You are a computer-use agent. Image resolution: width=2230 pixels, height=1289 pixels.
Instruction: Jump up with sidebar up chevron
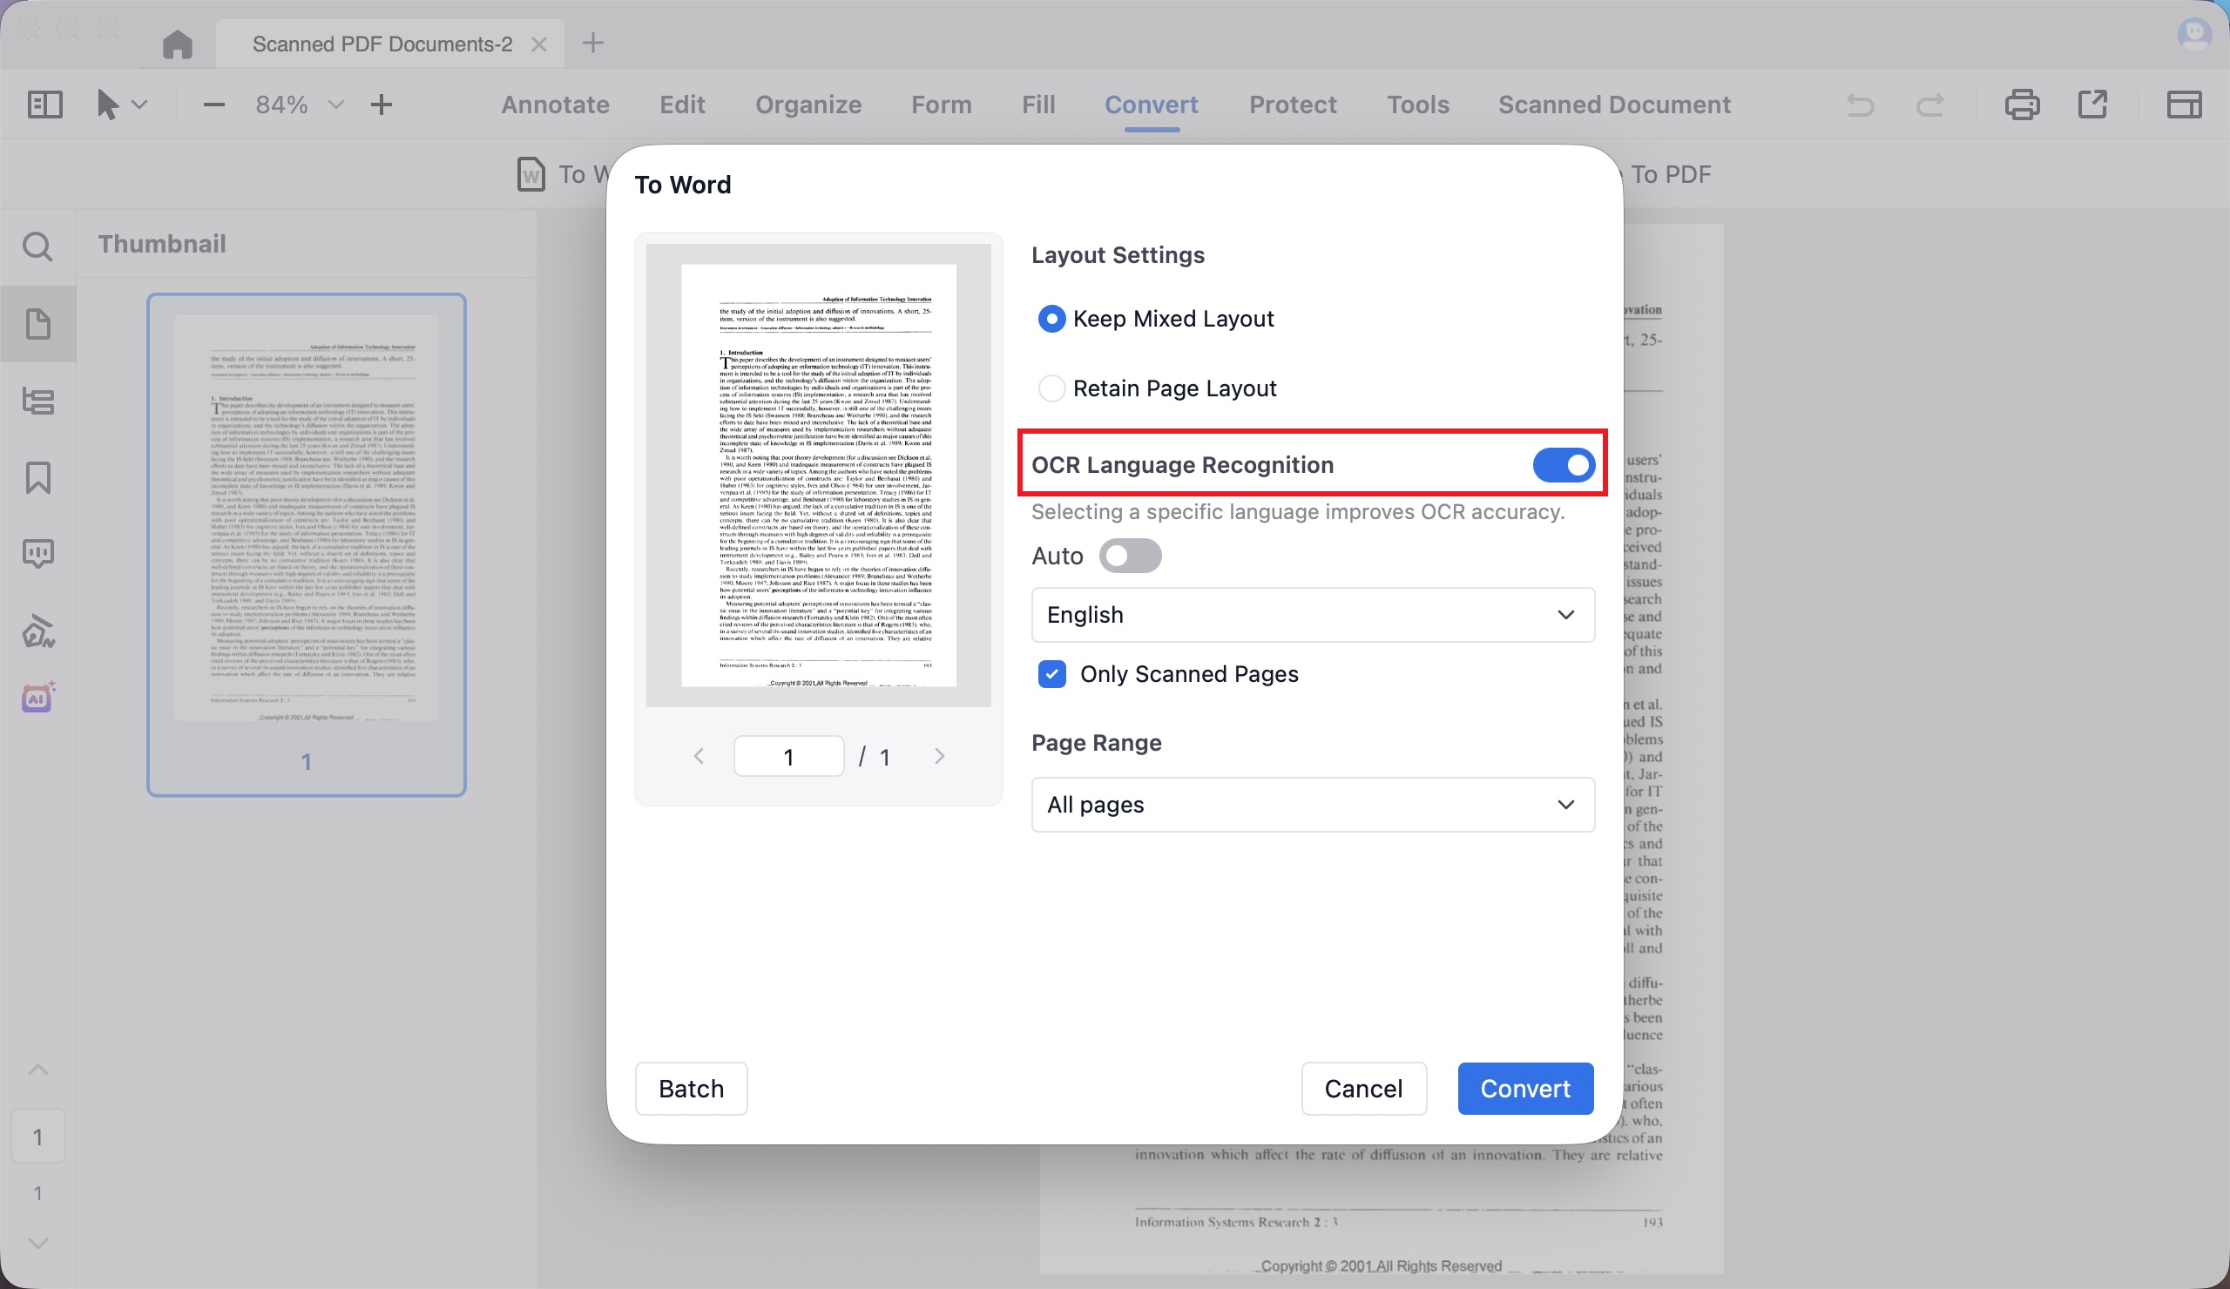pyautogui.click(x=38, y=1070)
